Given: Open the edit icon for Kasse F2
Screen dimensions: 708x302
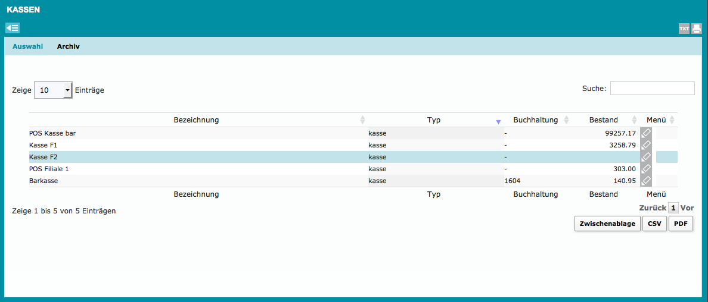Looking at the screenshot, I should [645, 157].
